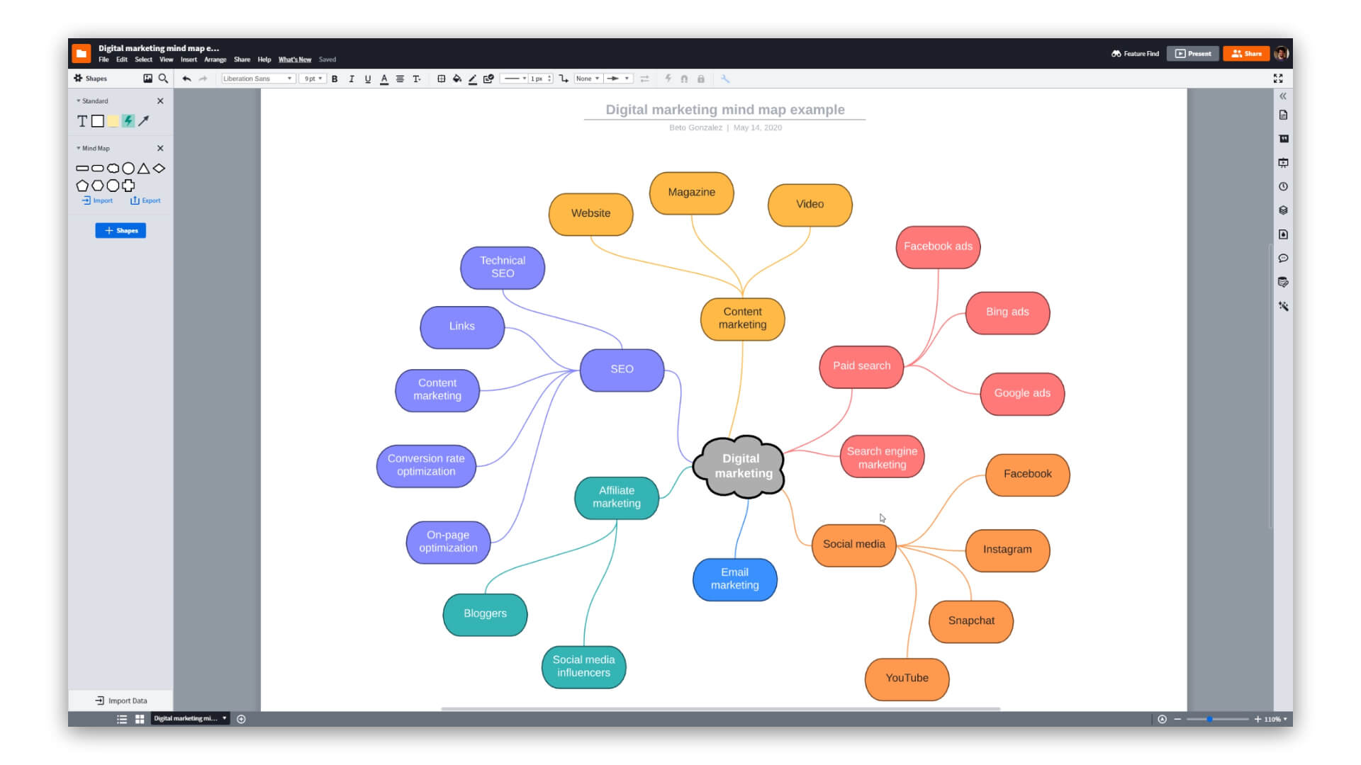Close the Standard shapes panel

point(159,101)
